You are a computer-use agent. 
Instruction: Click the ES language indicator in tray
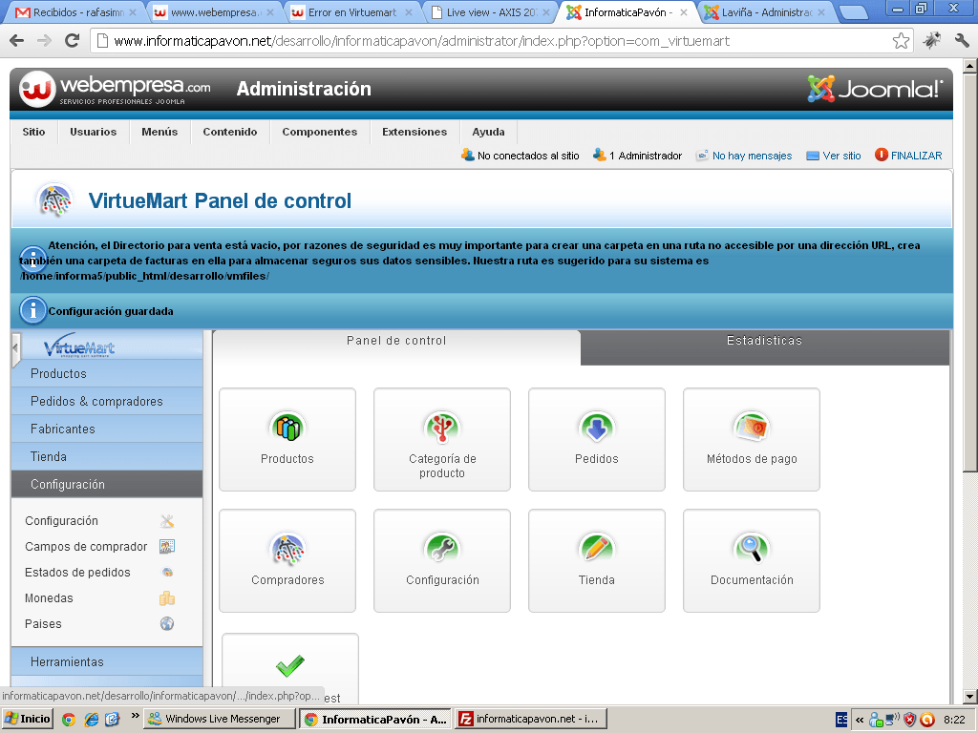[841, 720]
